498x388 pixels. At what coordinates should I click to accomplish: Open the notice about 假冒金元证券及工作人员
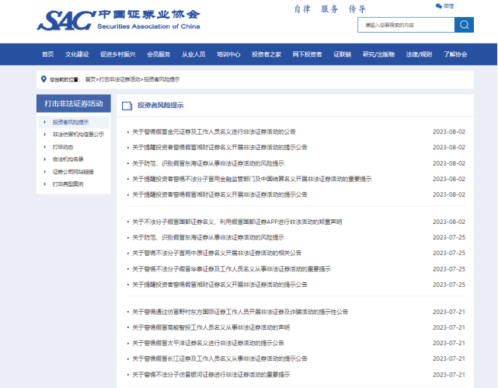tap(214, 132)
